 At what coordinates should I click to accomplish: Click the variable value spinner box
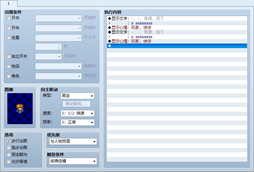pos(48,47)
